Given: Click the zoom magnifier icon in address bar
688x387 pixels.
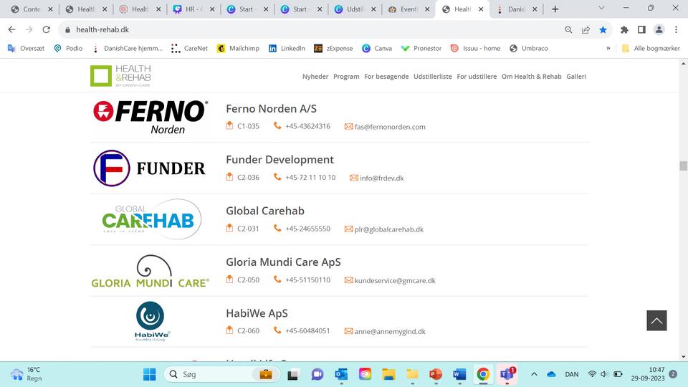Looking at the screenshot, I should [568, 29].
